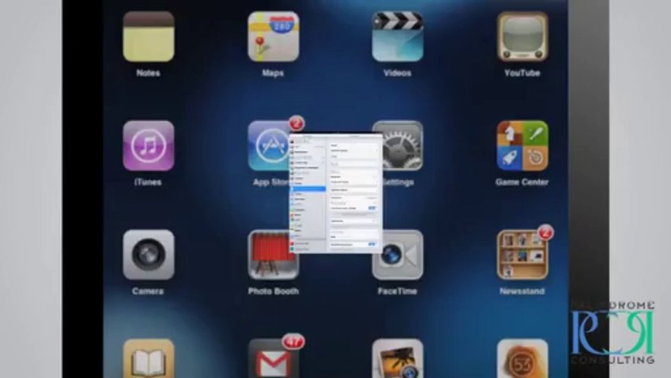
Task: Tap the Newsstand notification badge
Action: pos(546,233)
